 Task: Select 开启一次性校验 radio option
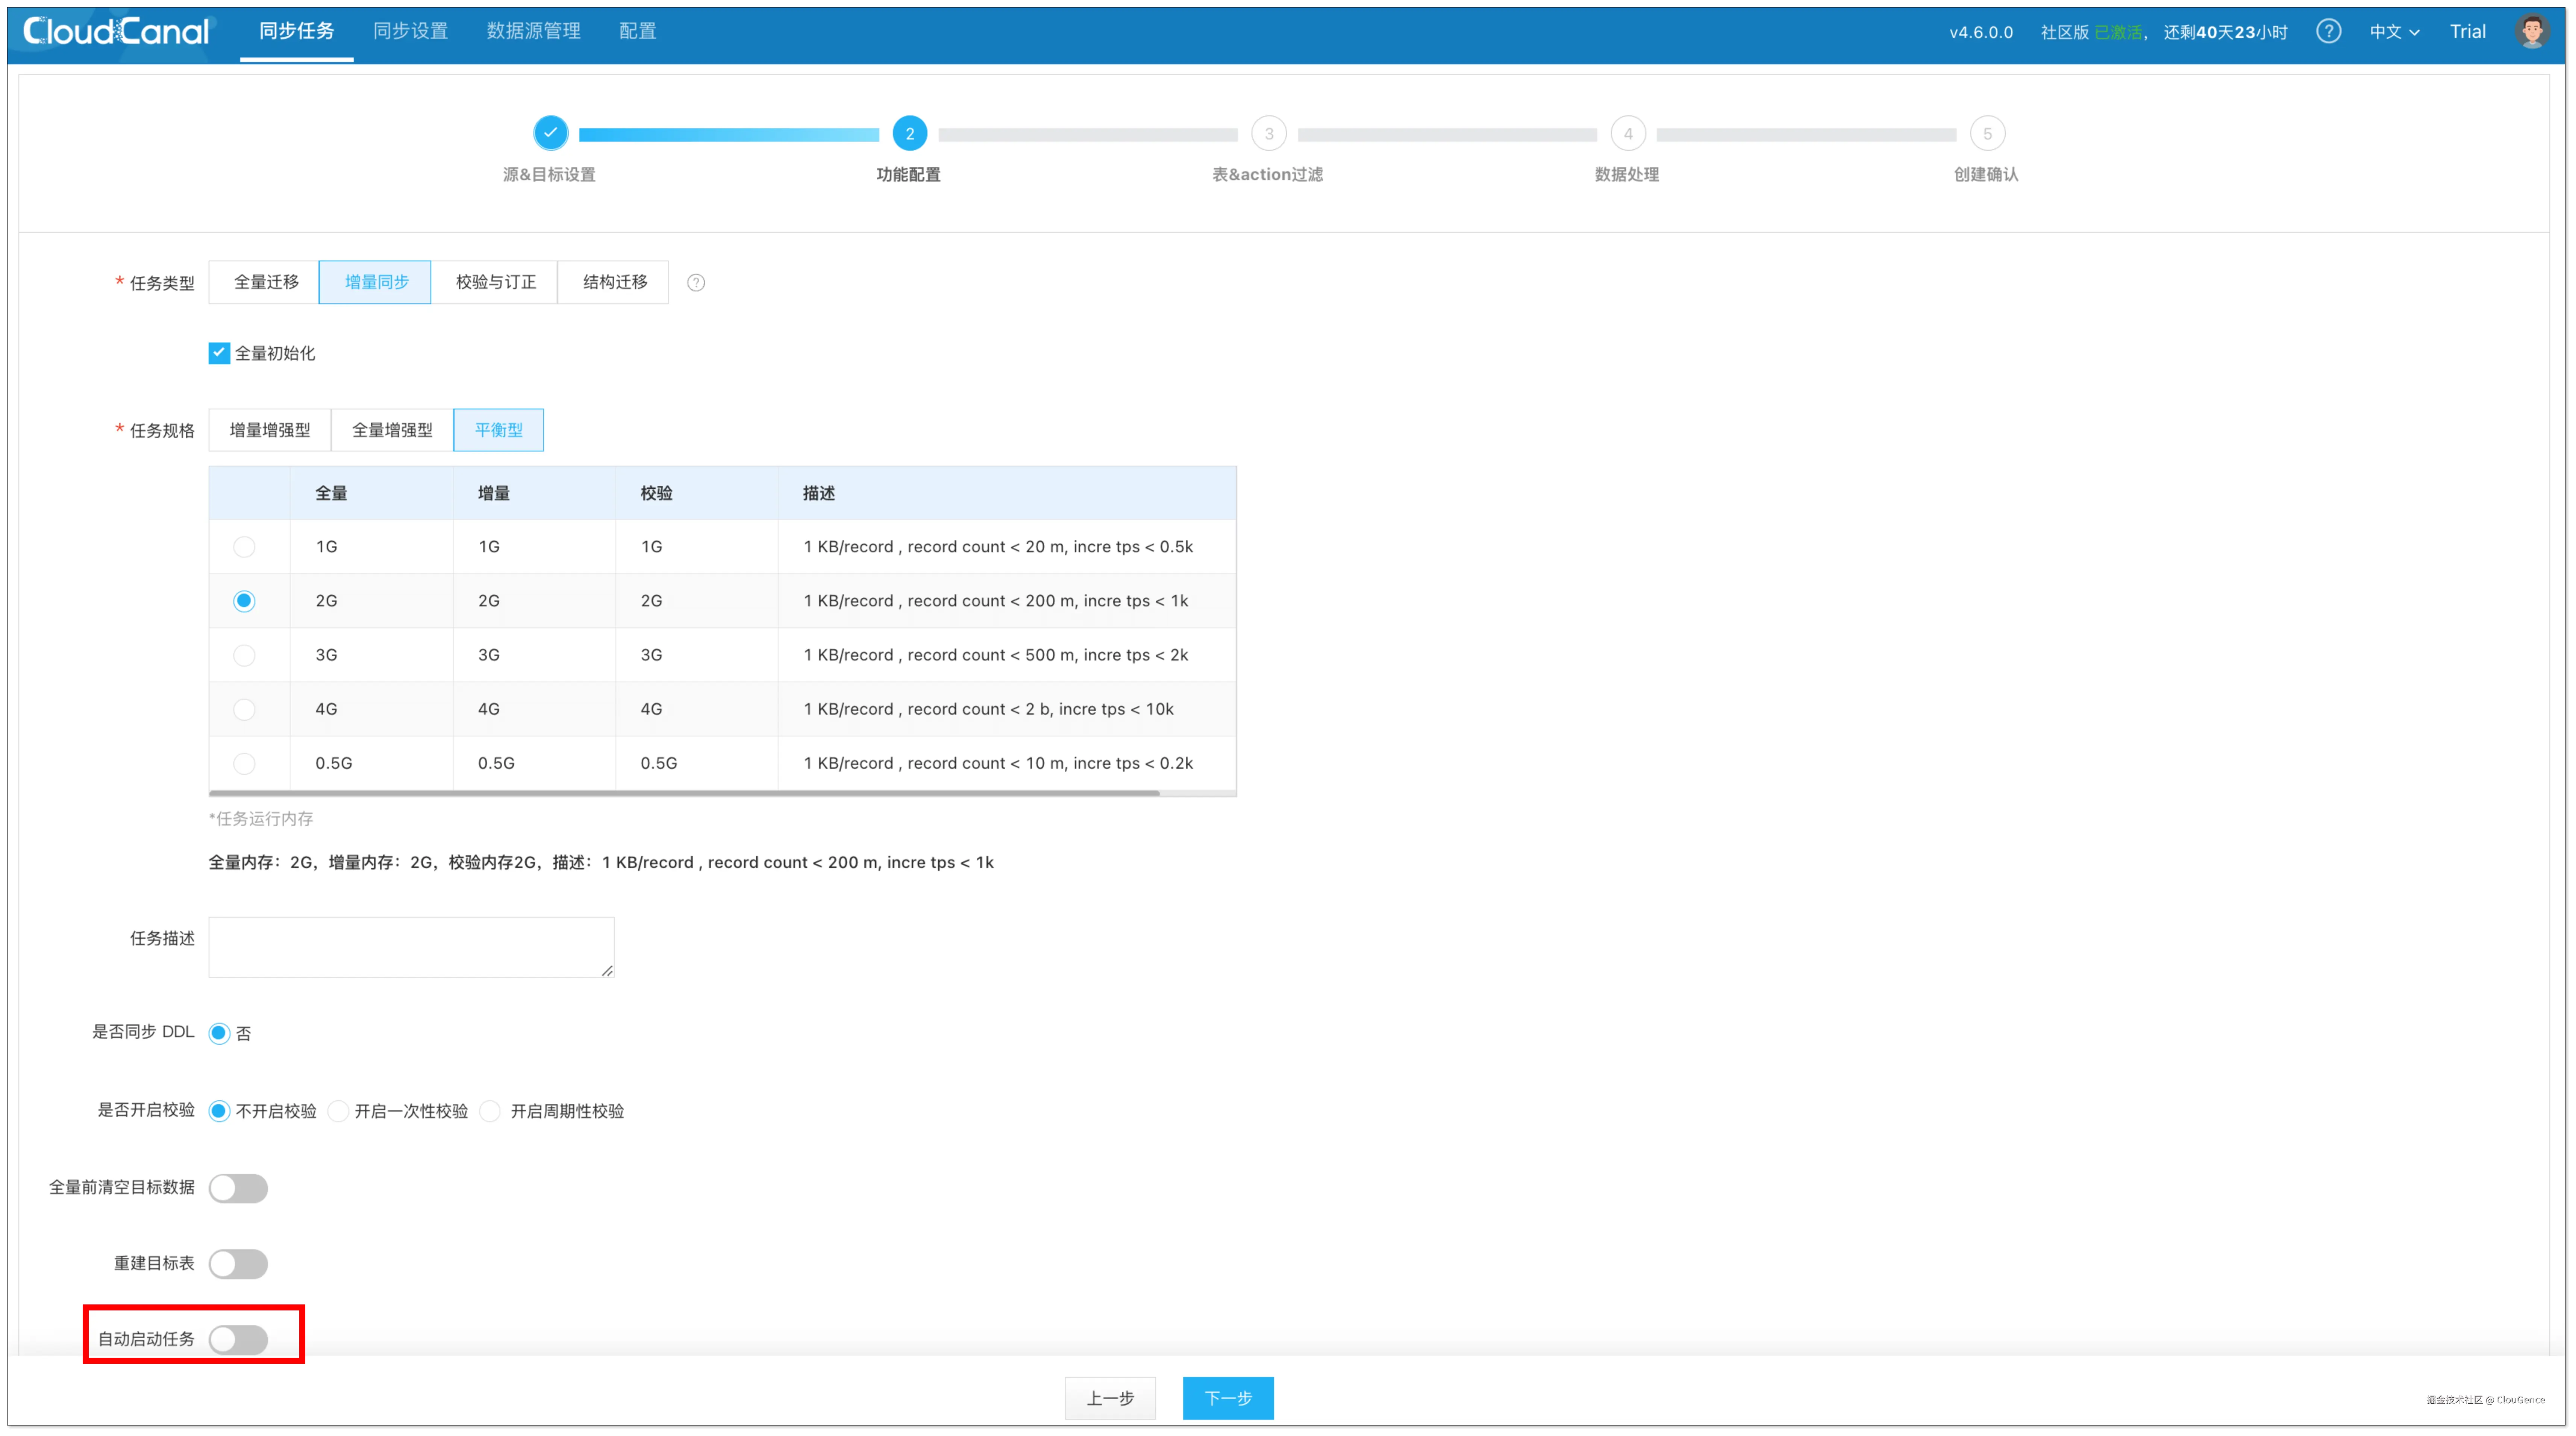click(x=339, y=1111)
